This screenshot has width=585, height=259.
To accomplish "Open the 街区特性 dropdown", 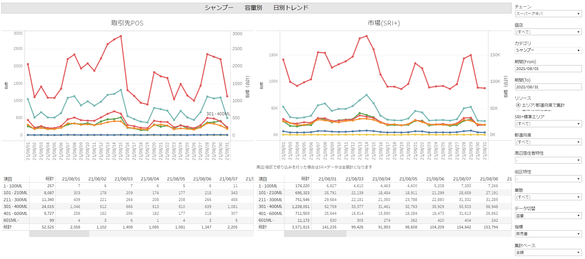I will click(x=548, y=179).
